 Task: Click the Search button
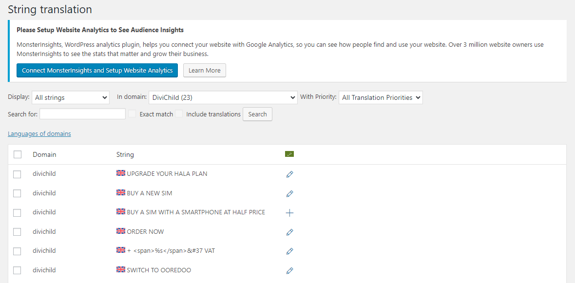[x=257, y=114]
